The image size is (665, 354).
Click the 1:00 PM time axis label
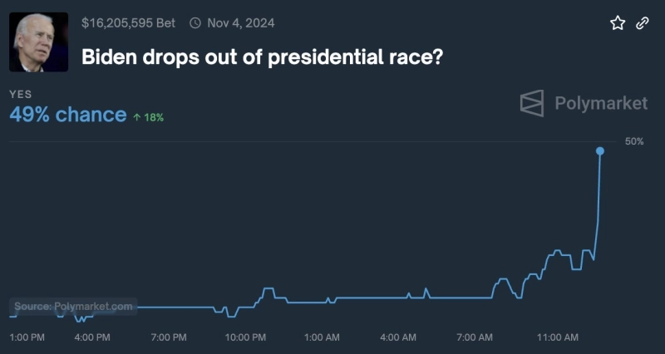point(27,337)
